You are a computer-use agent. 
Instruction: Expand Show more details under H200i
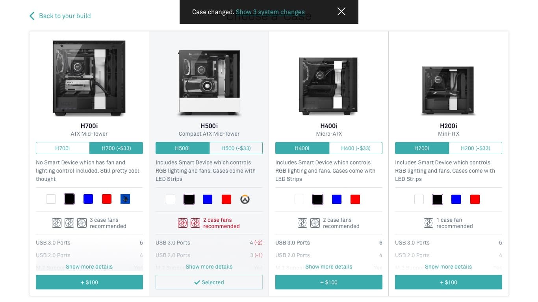click(x=449, y=267)
